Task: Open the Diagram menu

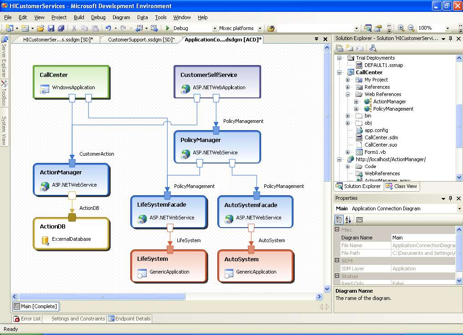Action: tap(121, 17)
